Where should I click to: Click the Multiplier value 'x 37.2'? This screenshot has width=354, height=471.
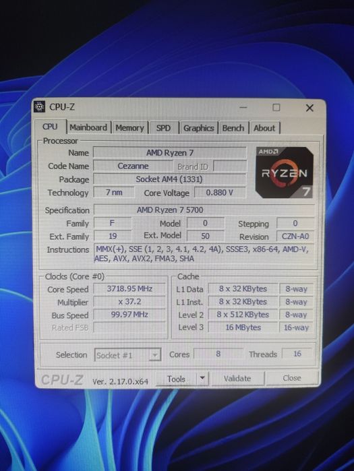tap(129, 302)
